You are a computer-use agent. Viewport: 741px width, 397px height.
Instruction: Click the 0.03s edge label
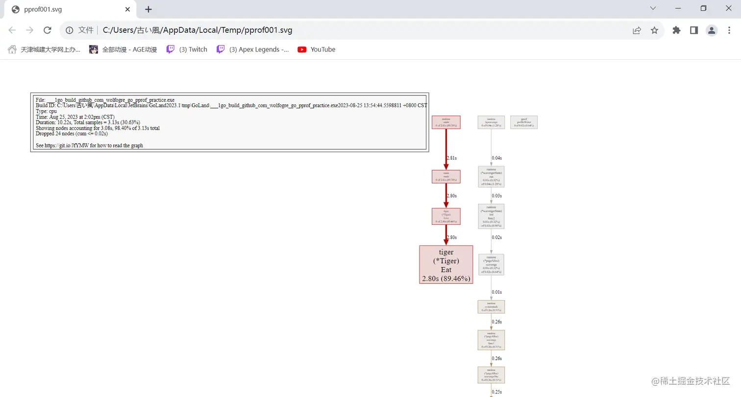click(x=497, y=196)
